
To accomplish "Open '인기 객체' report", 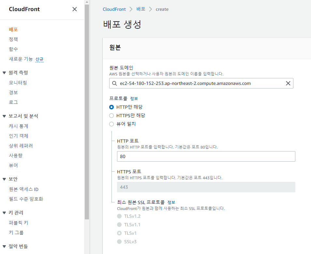I will [19, 136].
